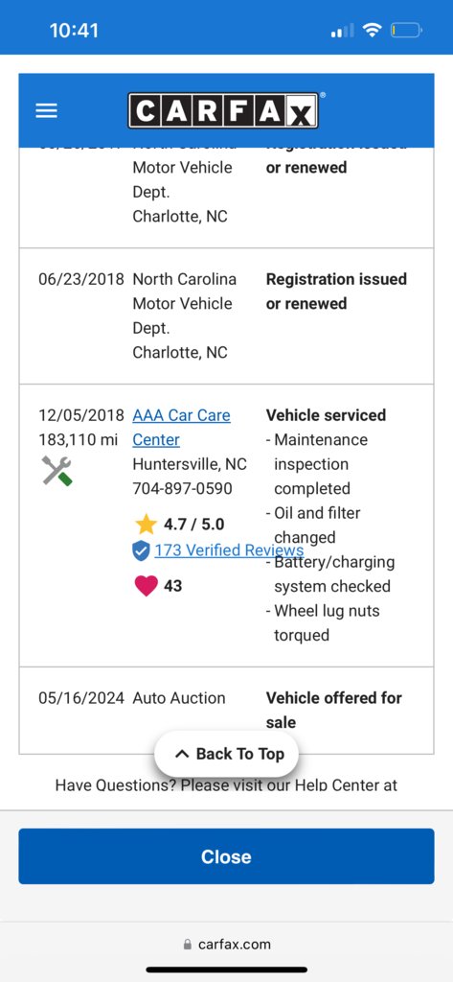Tap the lock icon beside carfax.com
This screenshot has height=982, width=453.
pos(187,945)
